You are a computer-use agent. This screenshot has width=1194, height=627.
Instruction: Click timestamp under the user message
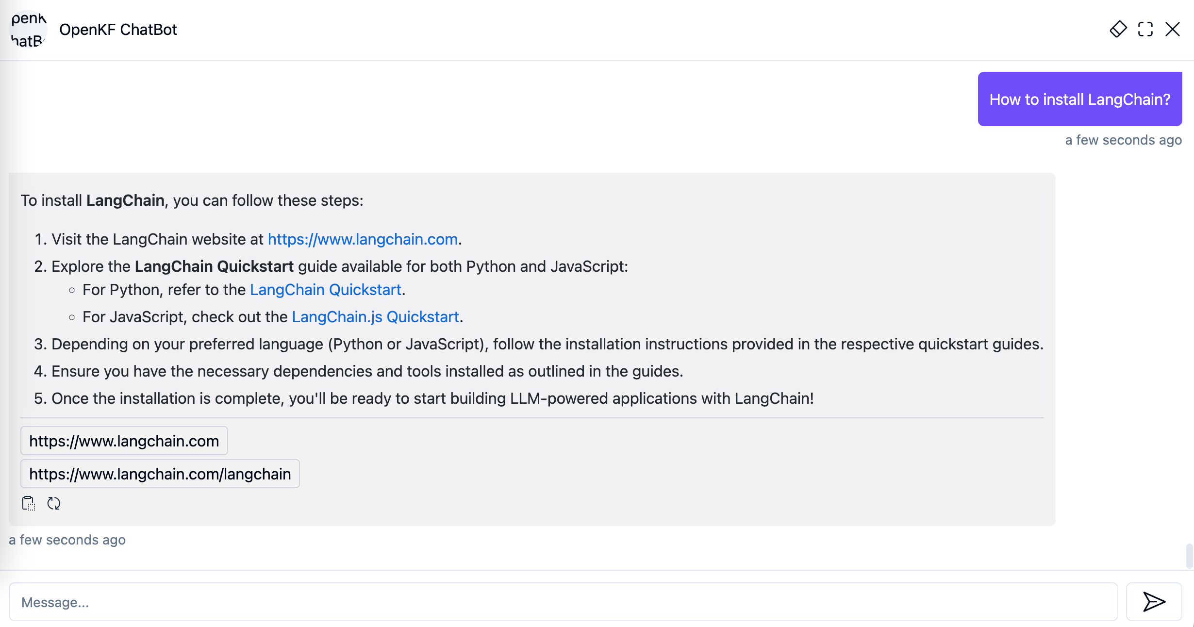(1123, 140)
